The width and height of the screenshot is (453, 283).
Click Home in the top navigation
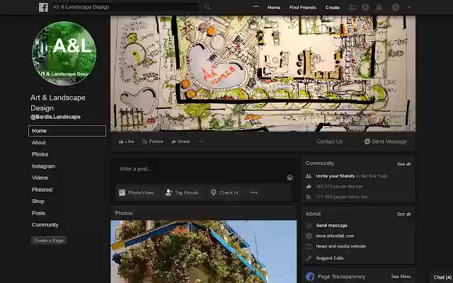pos(274,8)
